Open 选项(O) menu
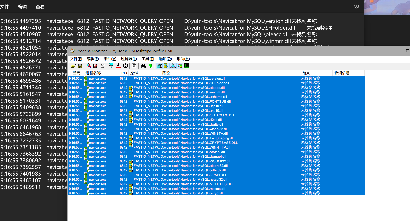410x221 pixels. 165,59
